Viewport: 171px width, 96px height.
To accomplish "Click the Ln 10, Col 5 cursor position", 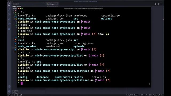I will point(129,95).
